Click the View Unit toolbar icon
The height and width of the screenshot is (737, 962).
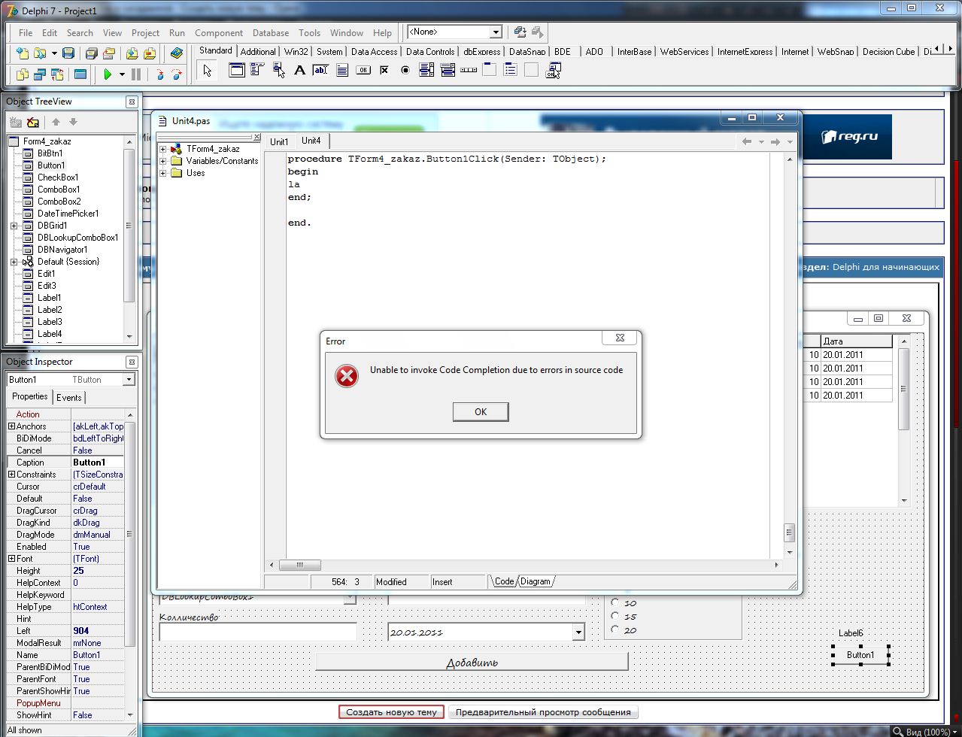tap(22, 74)
